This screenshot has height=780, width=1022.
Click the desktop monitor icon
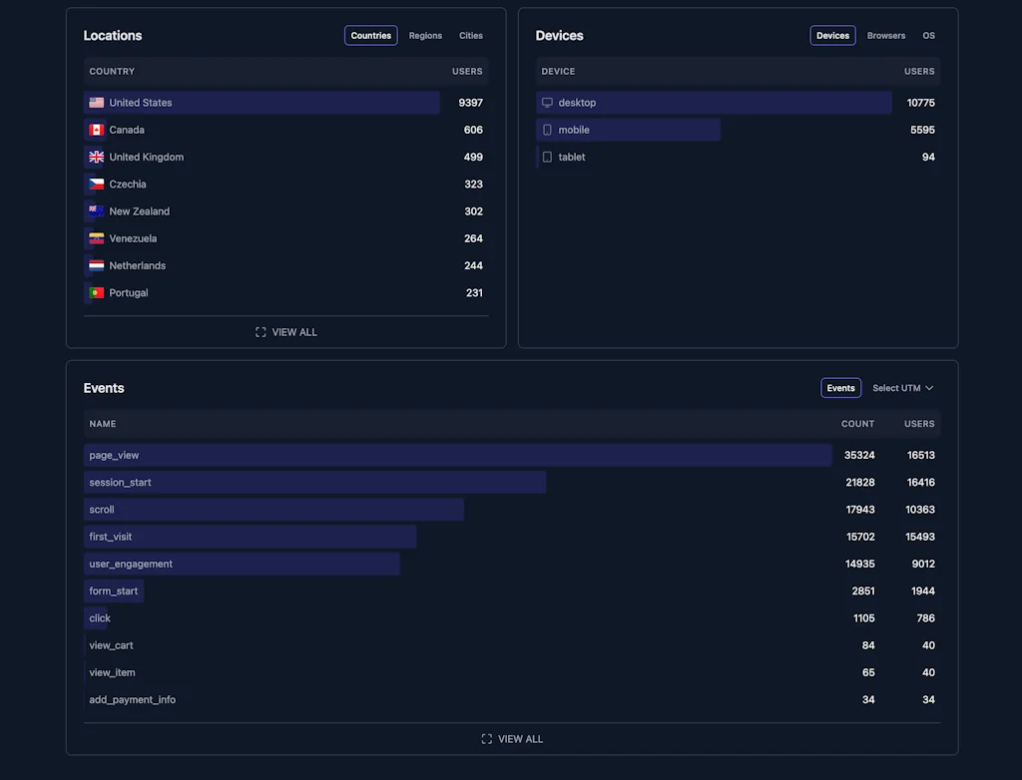[x=547, y=102]
